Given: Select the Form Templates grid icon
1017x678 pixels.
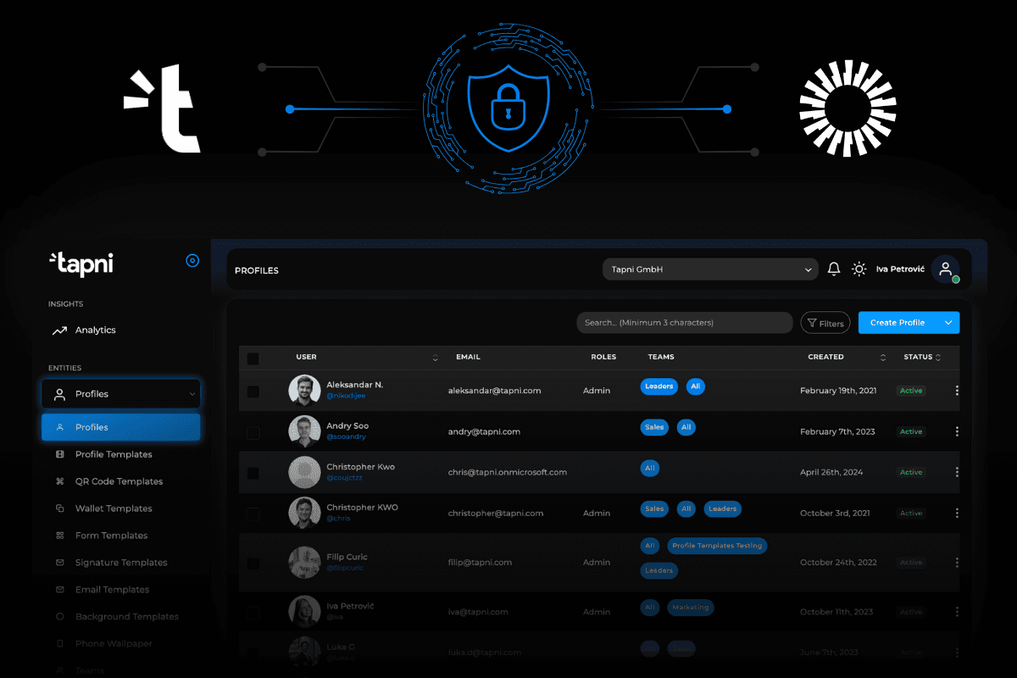Looking at the screenshot, I should pos(59,535).
